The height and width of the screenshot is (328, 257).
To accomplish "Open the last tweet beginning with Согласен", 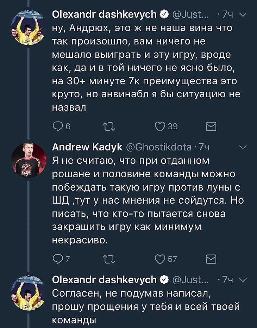I will 145,307.
